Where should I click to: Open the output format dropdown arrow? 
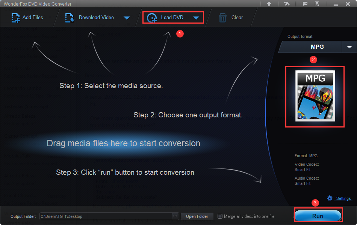(x=349, y=47)
